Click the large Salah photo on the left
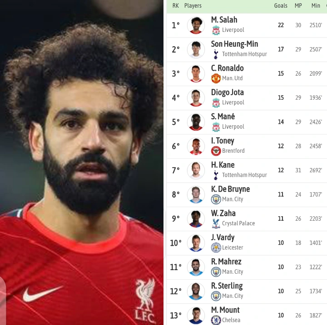 [82, 162]
